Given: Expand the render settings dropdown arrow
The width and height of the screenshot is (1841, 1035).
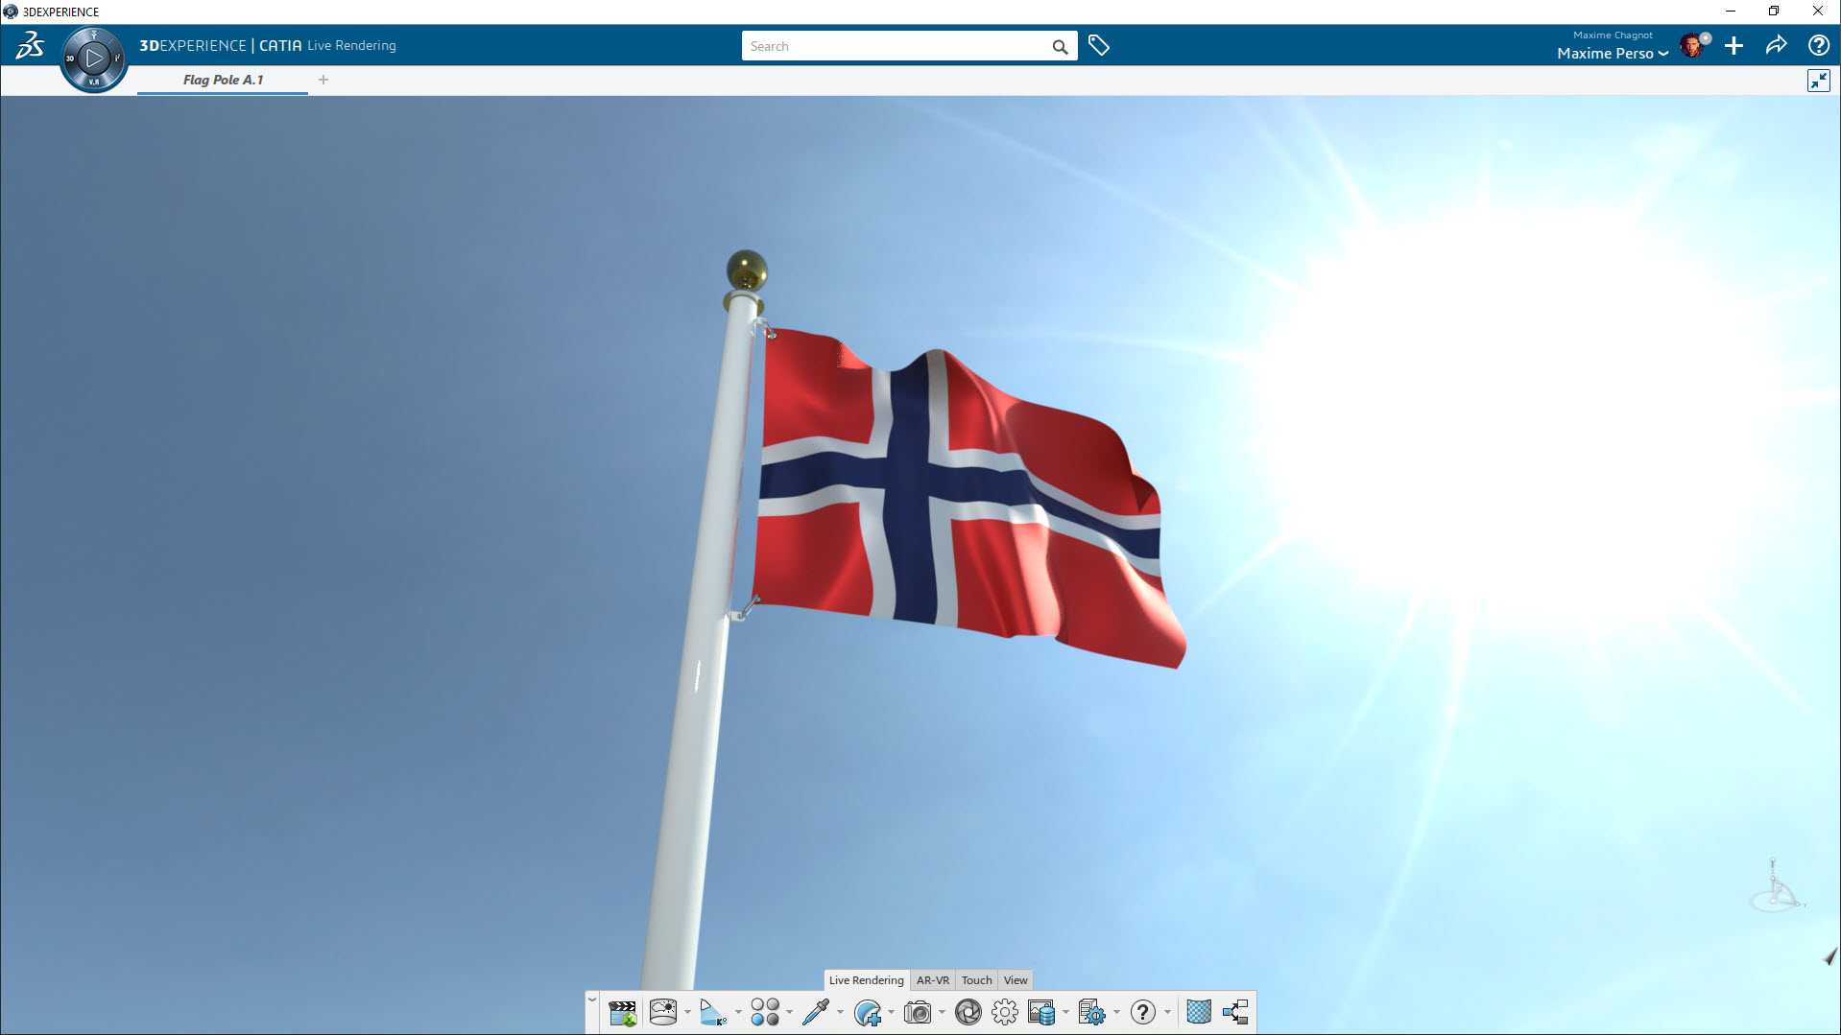Looking at the screenshot, I should (1116, 1012).
